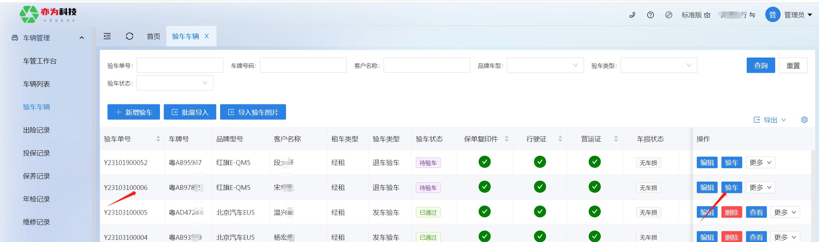Switch to the 首页 tab
This screenshot has height=242, width=819.
point(154,36)
